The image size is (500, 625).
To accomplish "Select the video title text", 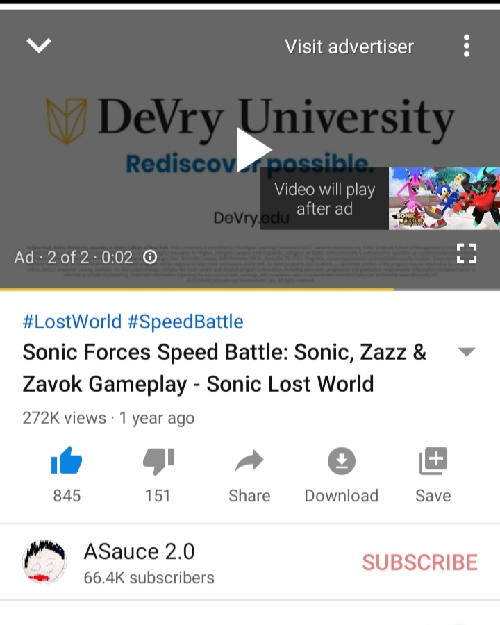I will tap(224, 368).
